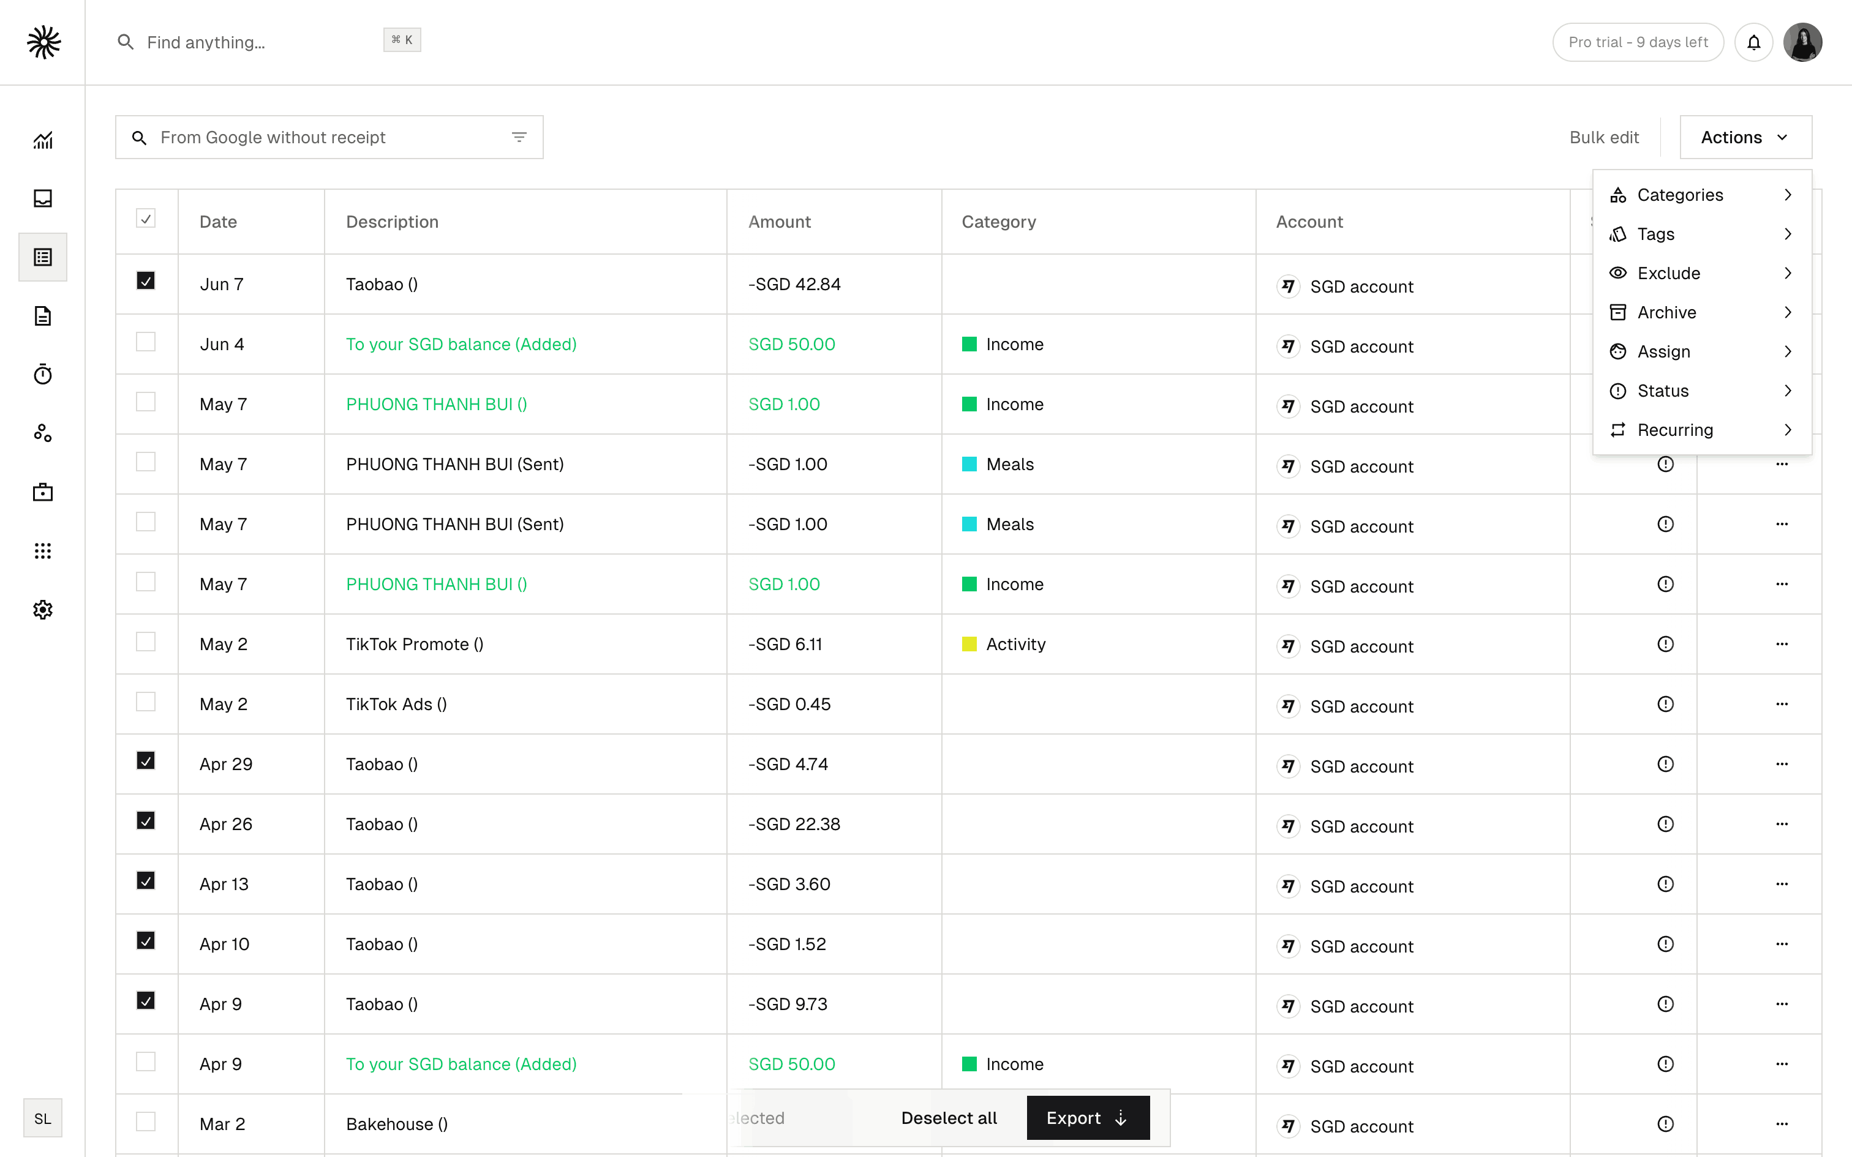Expand the Actions dropdown button
This screenshot has width=1852, height=1157.
(1745, 138)
